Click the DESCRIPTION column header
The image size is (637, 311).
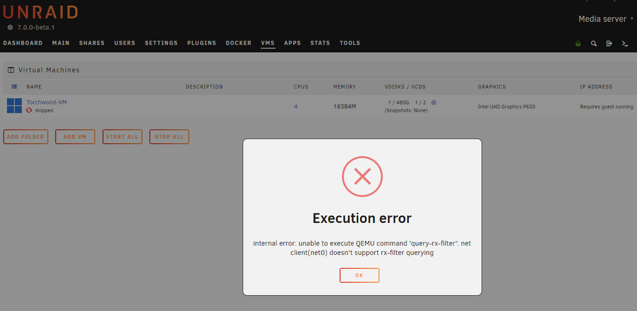tap(204, 87)
